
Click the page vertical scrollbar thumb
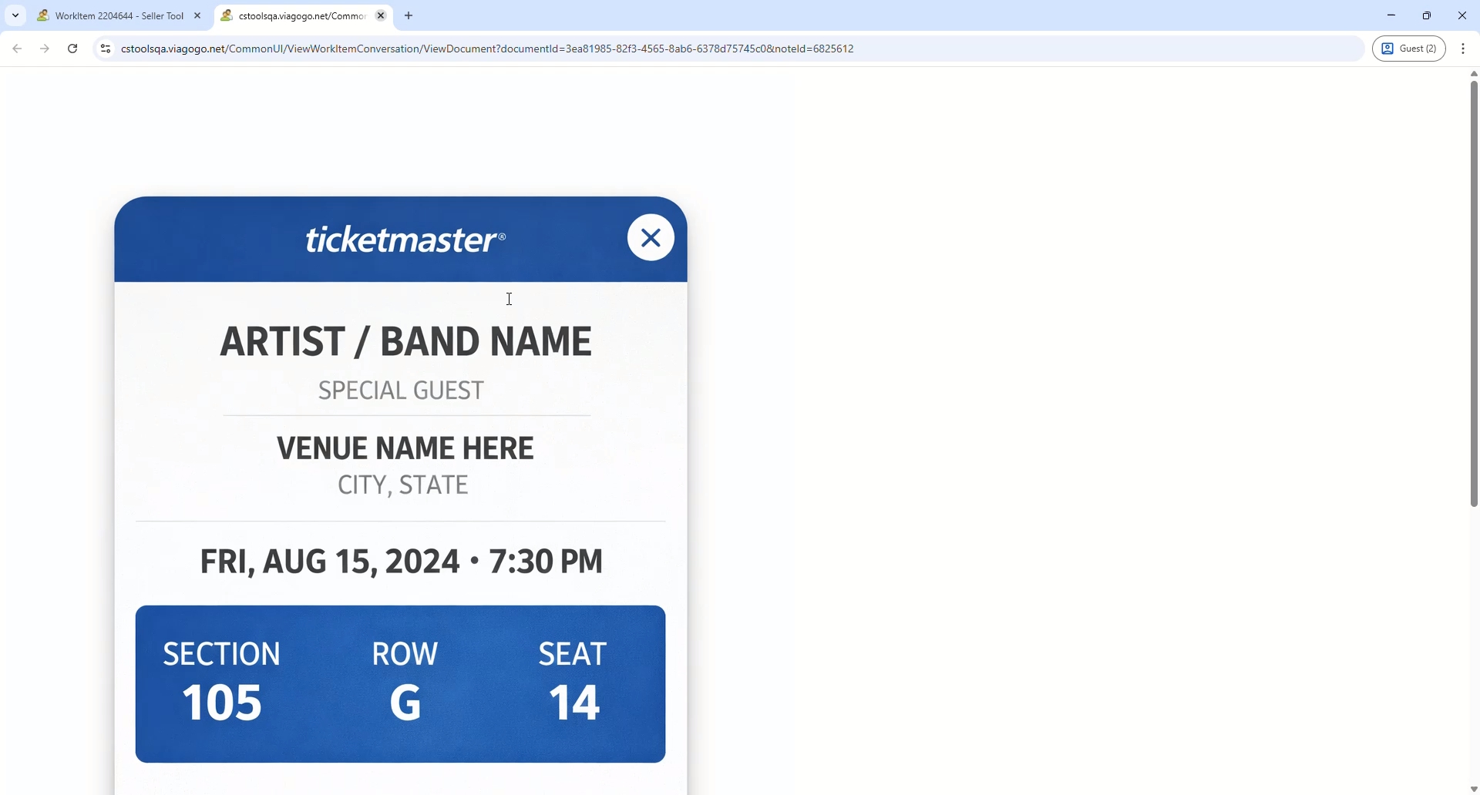1473,293
